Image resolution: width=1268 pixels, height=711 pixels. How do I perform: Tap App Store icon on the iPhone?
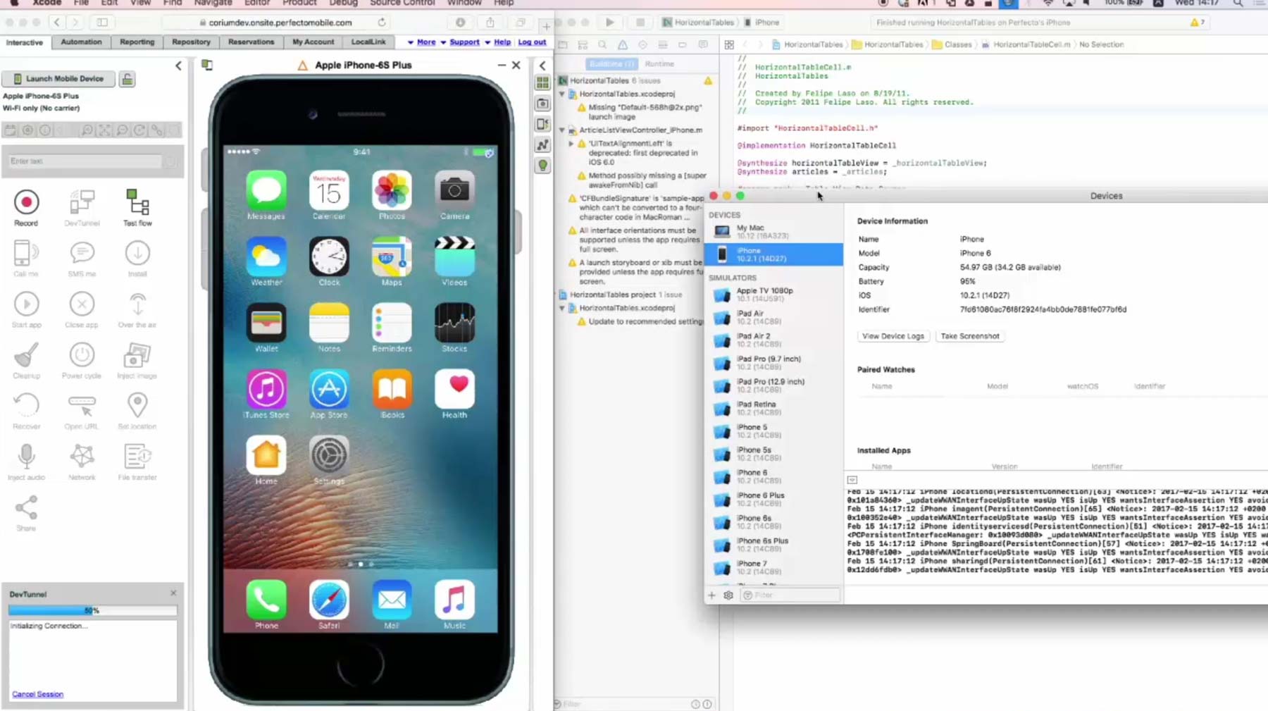tap(329, 389)
